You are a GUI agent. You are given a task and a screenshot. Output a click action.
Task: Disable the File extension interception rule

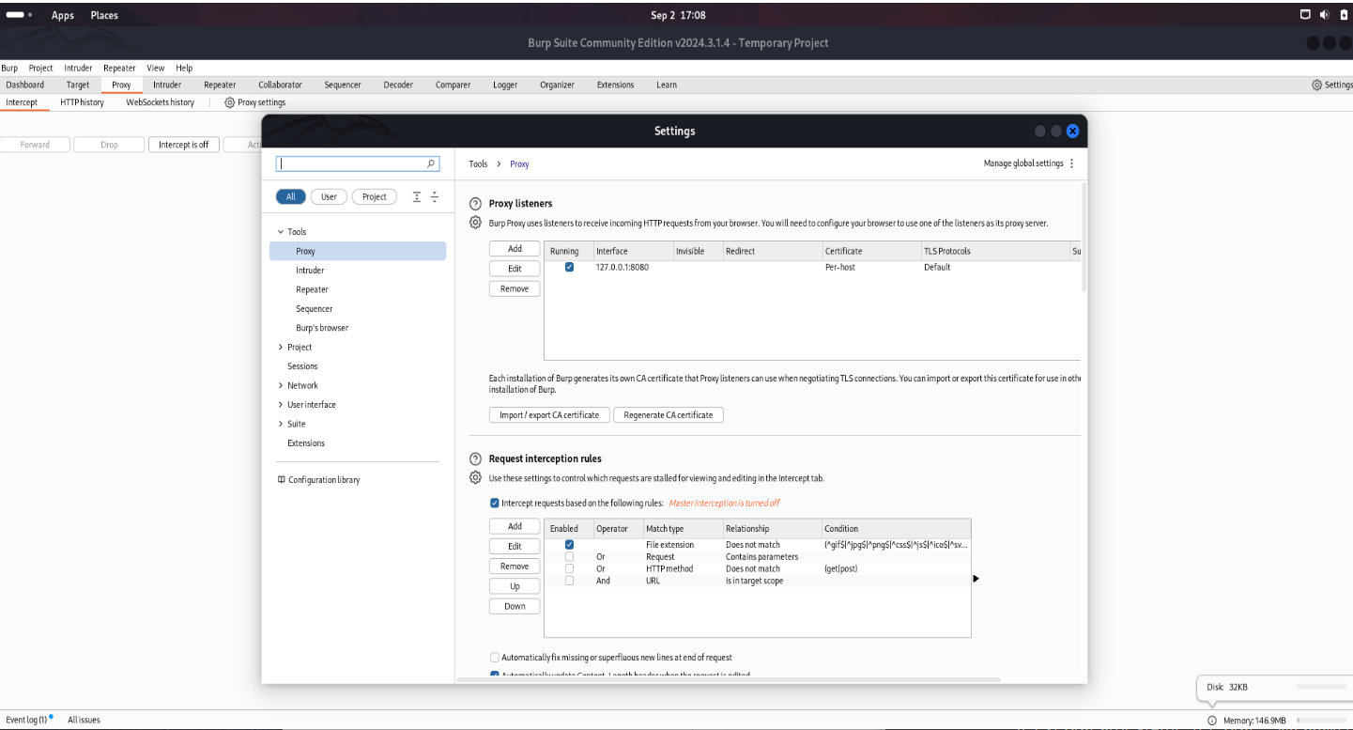(569, 545)
